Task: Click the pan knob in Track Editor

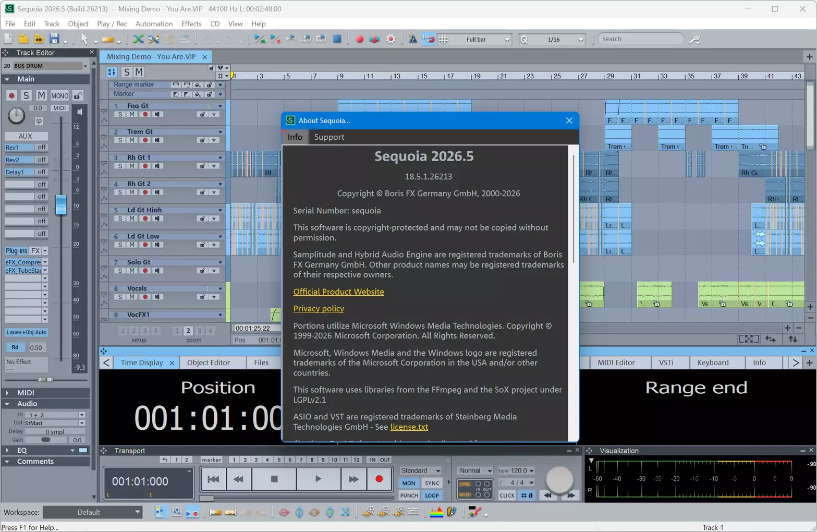Action: [16, 115]
